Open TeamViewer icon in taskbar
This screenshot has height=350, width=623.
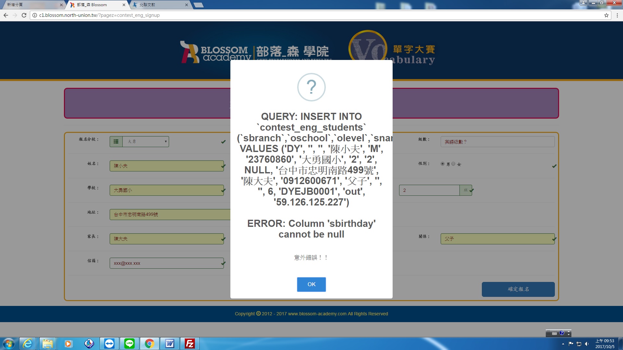[x=109, y=344]
